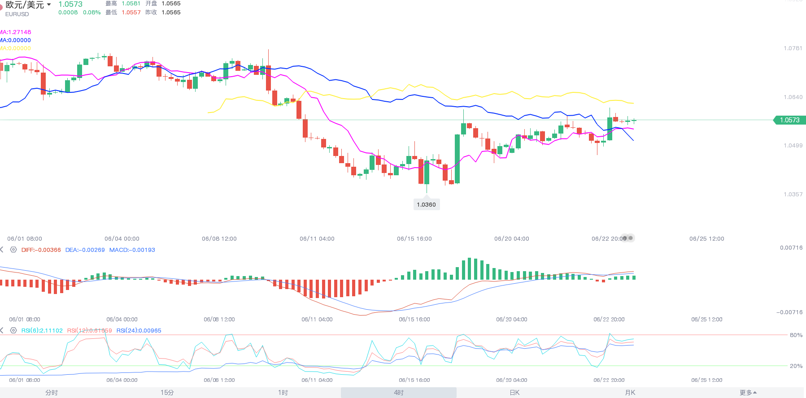
Task: Click the 1.0781 price axis label
Action: coord(793,48)
